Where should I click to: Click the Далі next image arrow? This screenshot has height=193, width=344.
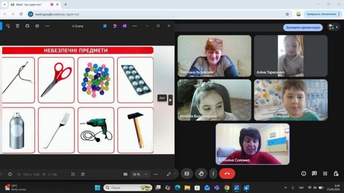pyautogui.click(x=170, y=100)
